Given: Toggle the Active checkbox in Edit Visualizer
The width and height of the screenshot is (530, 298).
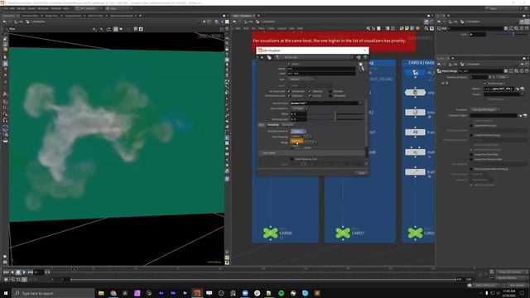Looking at the screenshot, I should tap(289, 64).
